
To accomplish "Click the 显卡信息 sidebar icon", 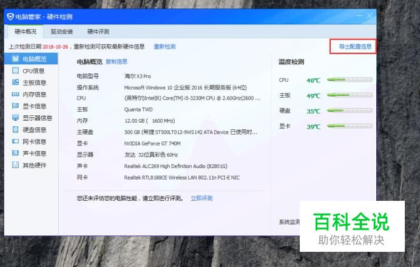I will (x=15, y=106).
